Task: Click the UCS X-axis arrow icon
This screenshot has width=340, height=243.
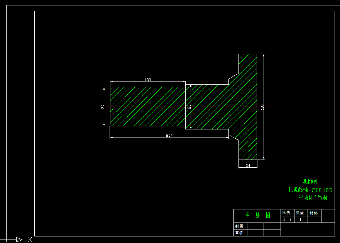Action: tap(19, 240)
